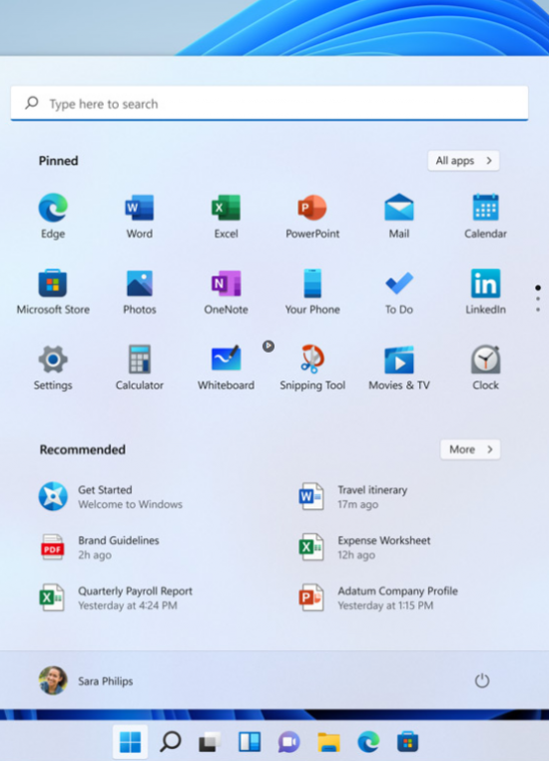The width and height of the screenshot is (549, 761).
Task: Launch Edge from the taskbar
Action: coord(368,742)
